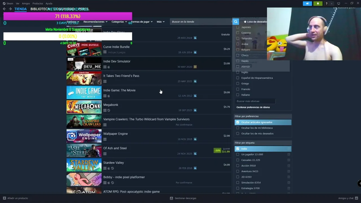Click the question mark help icon

click(x=327, y=3)
